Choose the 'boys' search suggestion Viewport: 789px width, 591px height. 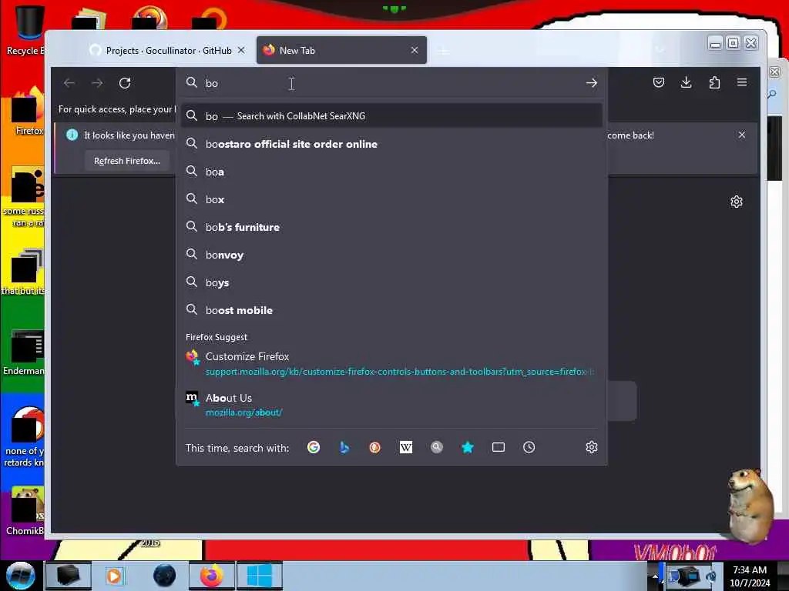pyautogui.click(x=391, y=282)
